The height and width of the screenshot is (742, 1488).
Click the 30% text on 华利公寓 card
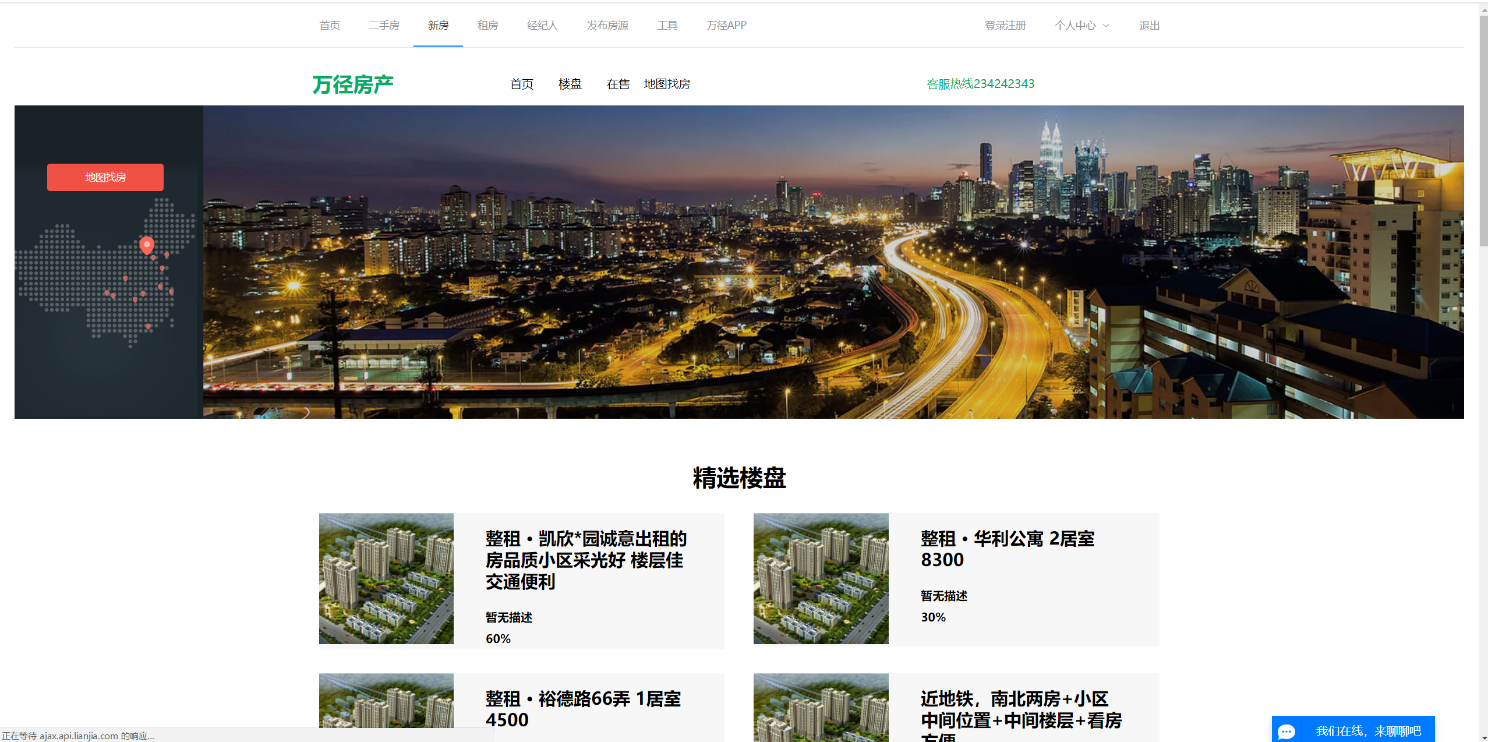(933, 617)
